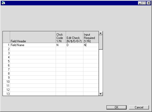The width and height of the screenshot is (152, 112).
Task: Select Edit Check cell containing D
Action: [74, 45]
